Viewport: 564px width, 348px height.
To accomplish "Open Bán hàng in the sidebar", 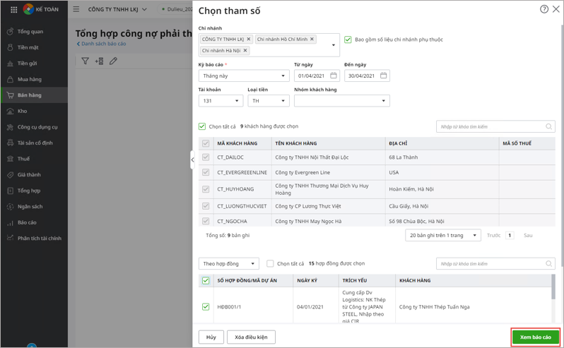I will tap(34, 95).
